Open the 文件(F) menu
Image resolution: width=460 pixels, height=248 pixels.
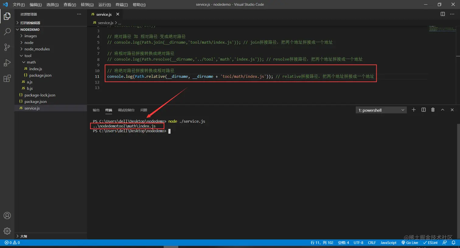click(19, 5)
